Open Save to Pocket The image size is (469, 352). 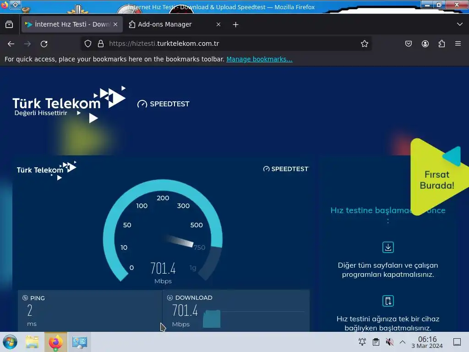tap(408, 44)
